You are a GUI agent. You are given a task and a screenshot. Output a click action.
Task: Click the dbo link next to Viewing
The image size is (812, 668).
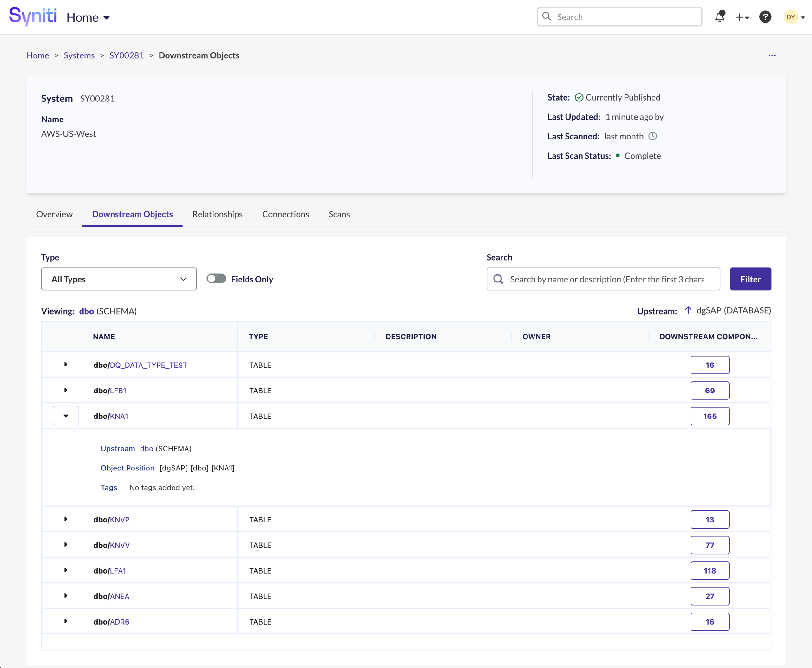(87, 311)
